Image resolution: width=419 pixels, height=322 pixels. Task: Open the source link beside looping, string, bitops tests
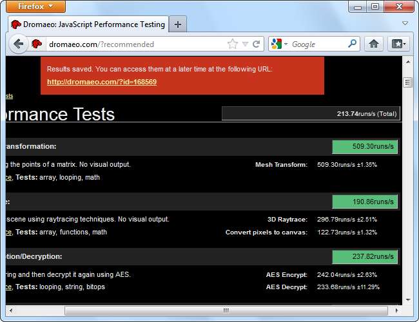tap(8, 287)
